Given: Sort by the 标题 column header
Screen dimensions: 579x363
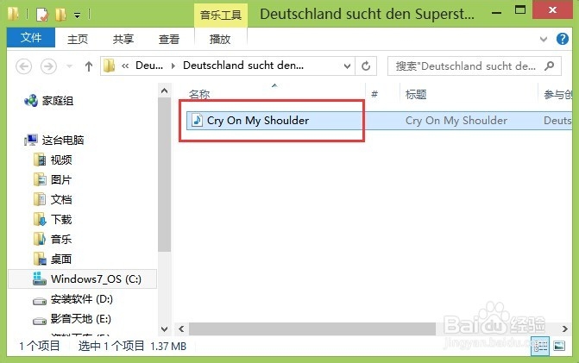Looking at the screenshot, I should (416, 95).
